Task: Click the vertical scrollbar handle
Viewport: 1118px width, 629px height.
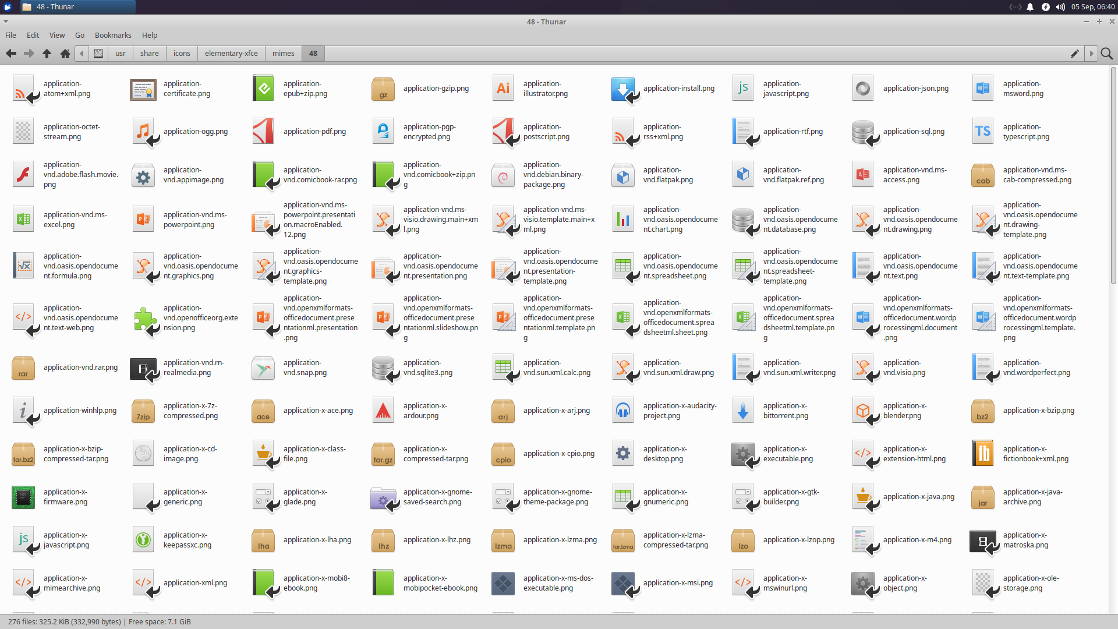Action: 1113,175
